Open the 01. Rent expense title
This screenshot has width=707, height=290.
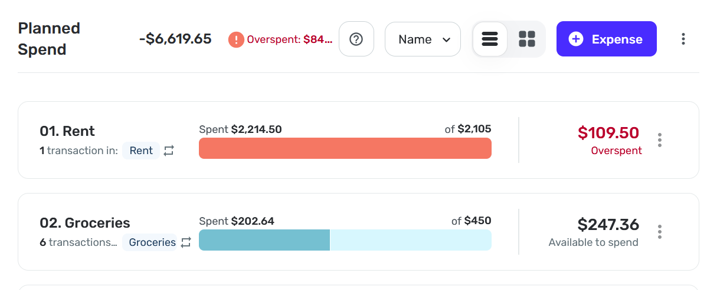(67, 131)
